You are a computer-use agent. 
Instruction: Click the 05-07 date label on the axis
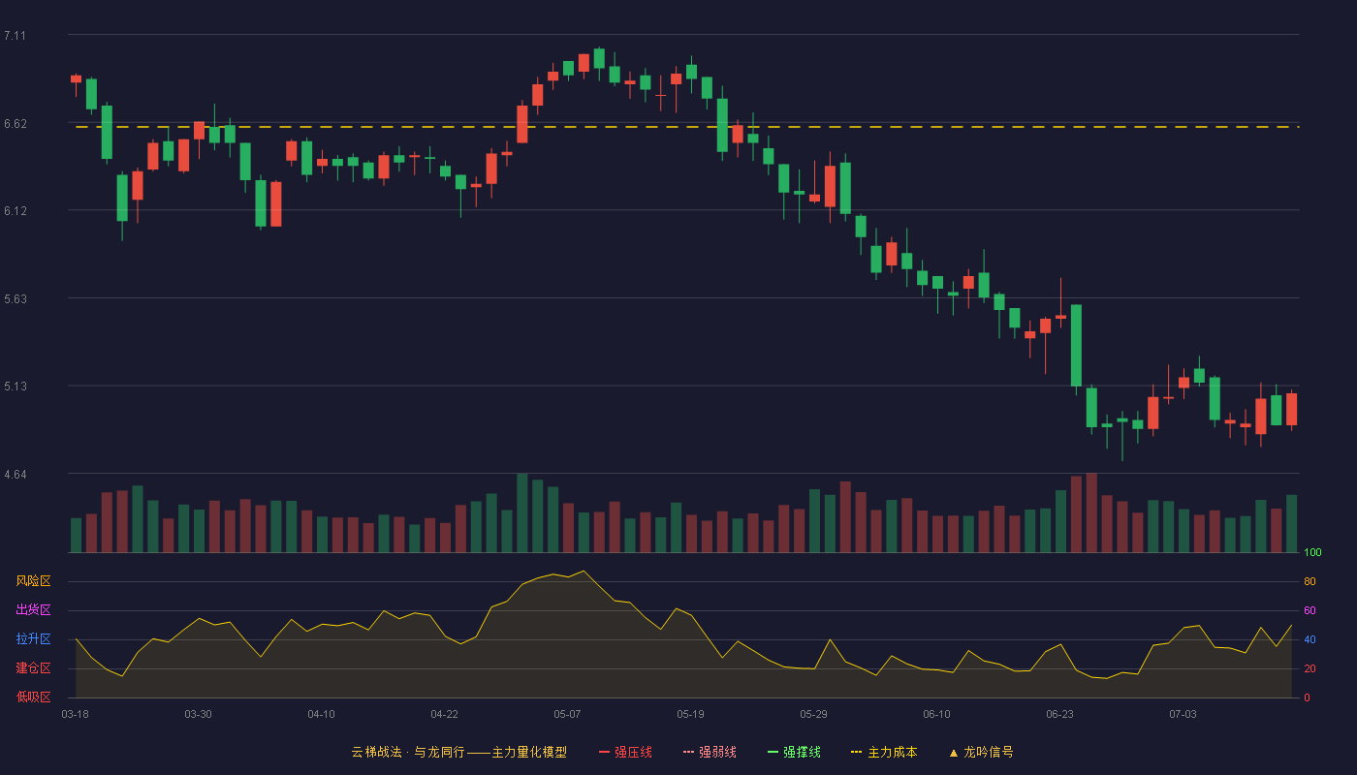[567, 714]
